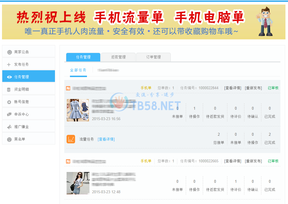Screen dimensions: 288x204
Task: Click the orange chart icon for 流量任务
Action: tap(71, 139)
